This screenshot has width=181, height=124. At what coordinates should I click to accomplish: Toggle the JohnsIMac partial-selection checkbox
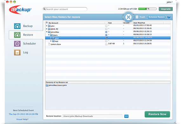106,32
